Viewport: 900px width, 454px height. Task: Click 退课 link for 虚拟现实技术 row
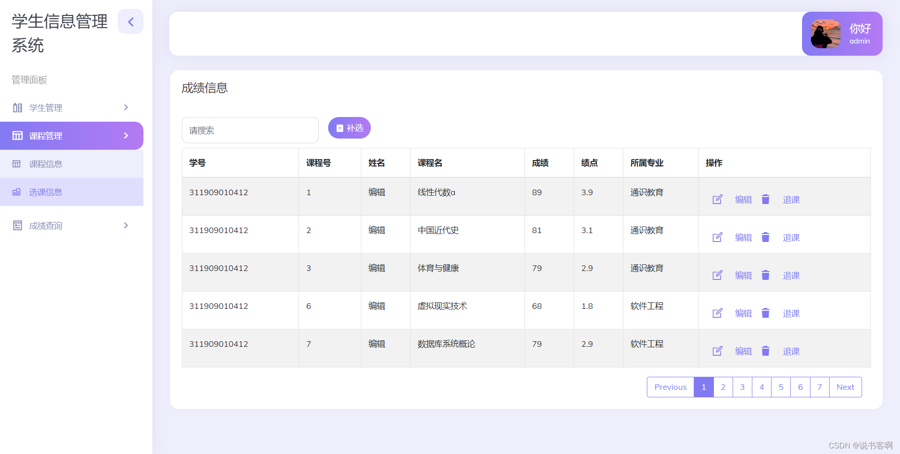pyautogui.click(x=791, y=314)
